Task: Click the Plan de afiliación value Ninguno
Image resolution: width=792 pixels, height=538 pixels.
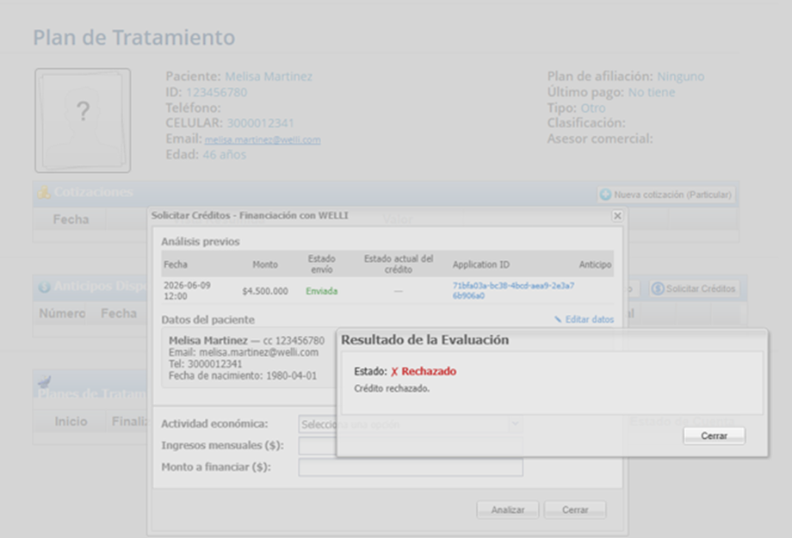Action: pos(680,77)
